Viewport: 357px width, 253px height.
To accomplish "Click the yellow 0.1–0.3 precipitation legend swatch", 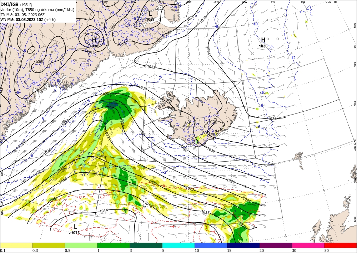I will pos(16,245).
